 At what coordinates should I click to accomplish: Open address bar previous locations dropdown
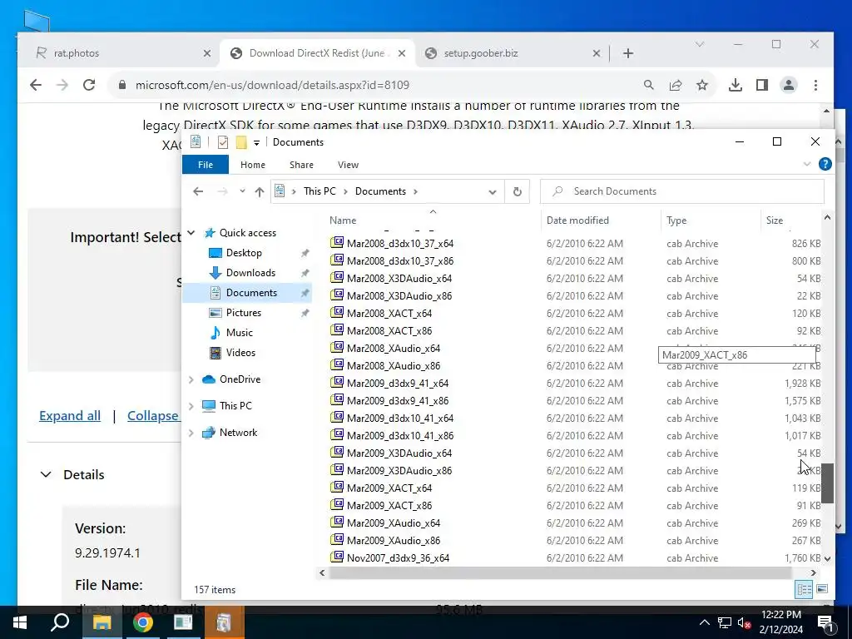coord(493,192)
